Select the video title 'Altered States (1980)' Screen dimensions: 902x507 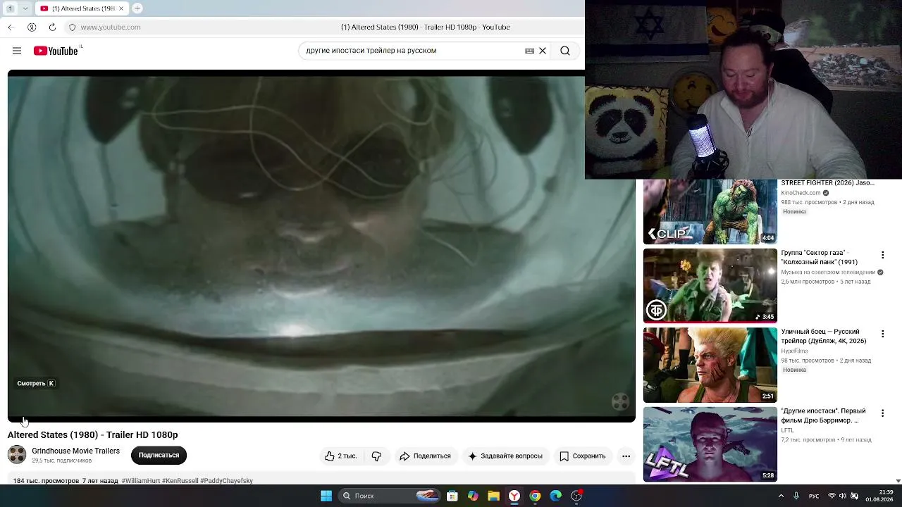tap(53, 435)
